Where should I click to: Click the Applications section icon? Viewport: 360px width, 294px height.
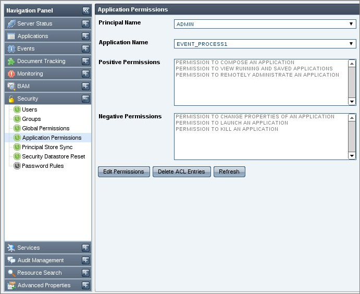tap(11, 36)
